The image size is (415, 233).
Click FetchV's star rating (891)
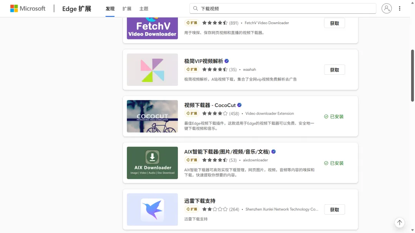(x=220, y=23)
